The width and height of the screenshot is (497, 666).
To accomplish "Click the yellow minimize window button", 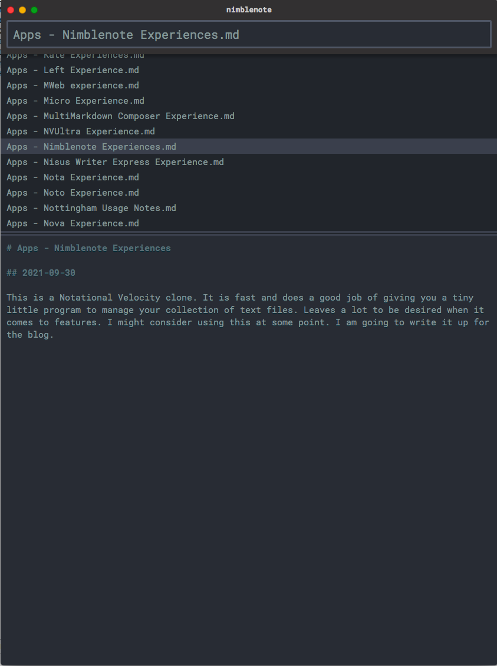I will point(22,10).
